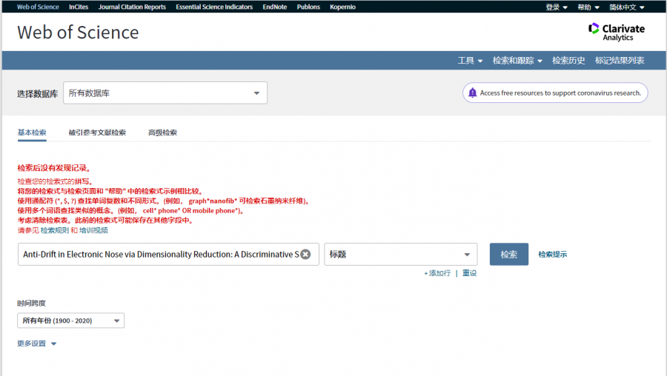
Task: Expand 更多设置 settings section
Action: (36, 343)
